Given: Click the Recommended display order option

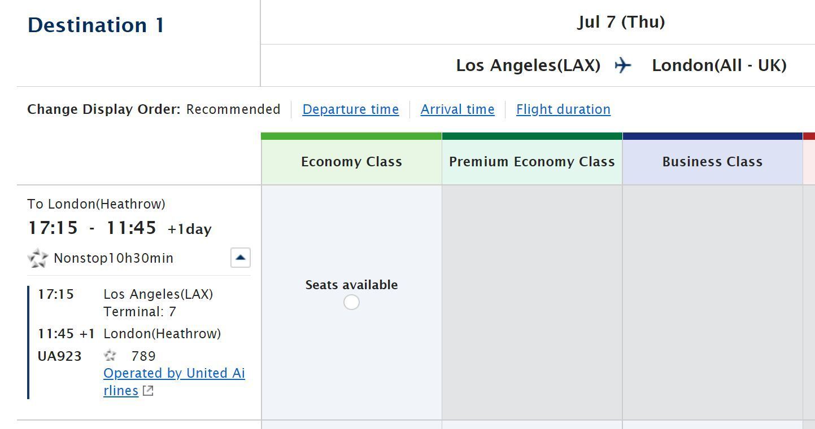Looking at the screenshot, I should click(x=233, y=109).
